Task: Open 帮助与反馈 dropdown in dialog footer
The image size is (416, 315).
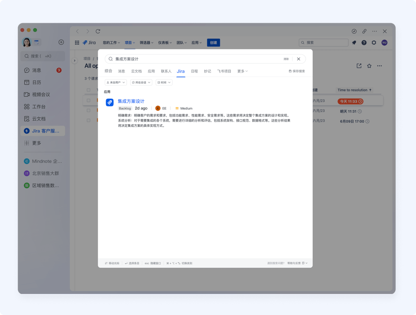Action: [297, 263]
